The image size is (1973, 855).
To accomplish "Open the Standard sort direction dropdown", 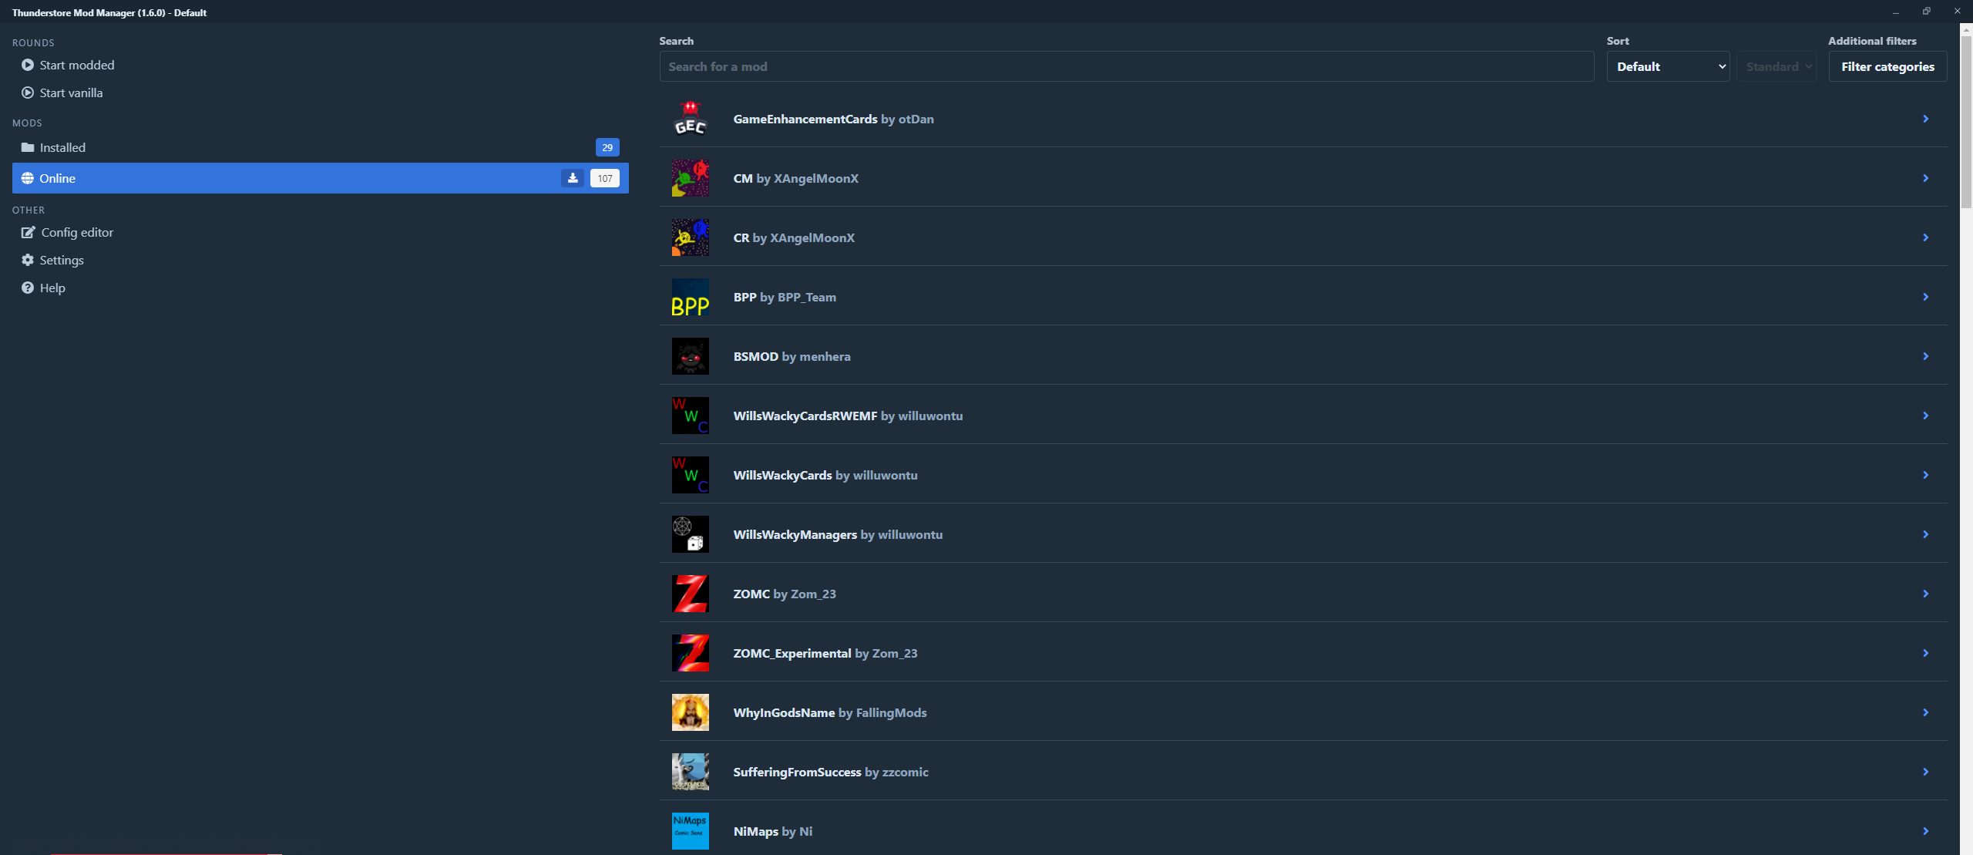I will tap(1776, 66).
